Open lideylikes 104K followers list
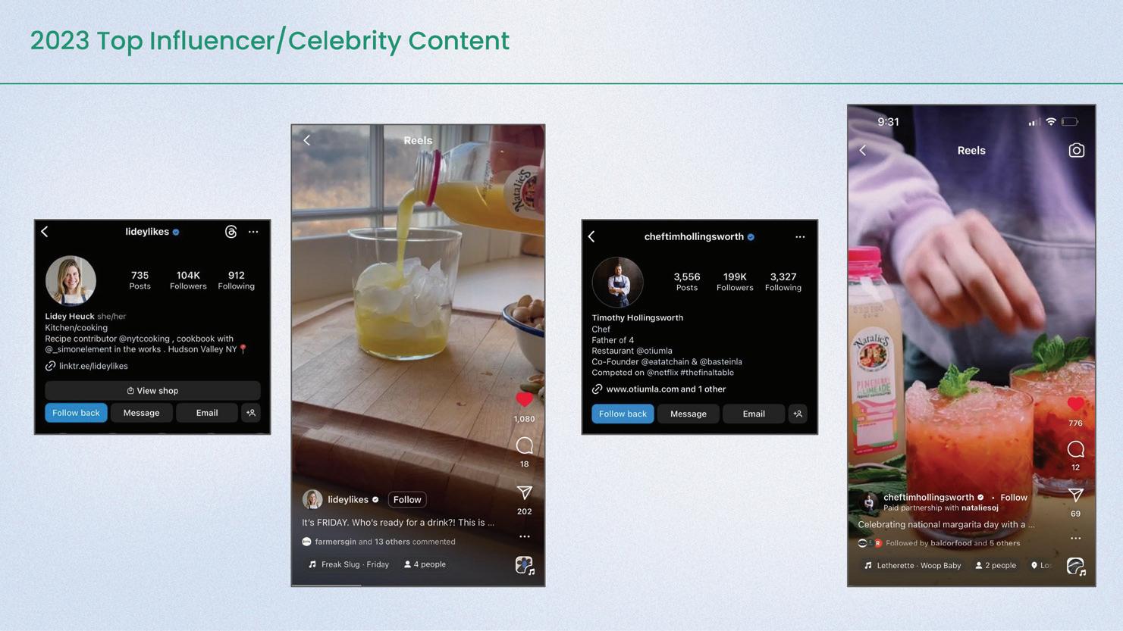This screenshot has height=631, width=1123. pyautogui.click(x=188, y=280)
